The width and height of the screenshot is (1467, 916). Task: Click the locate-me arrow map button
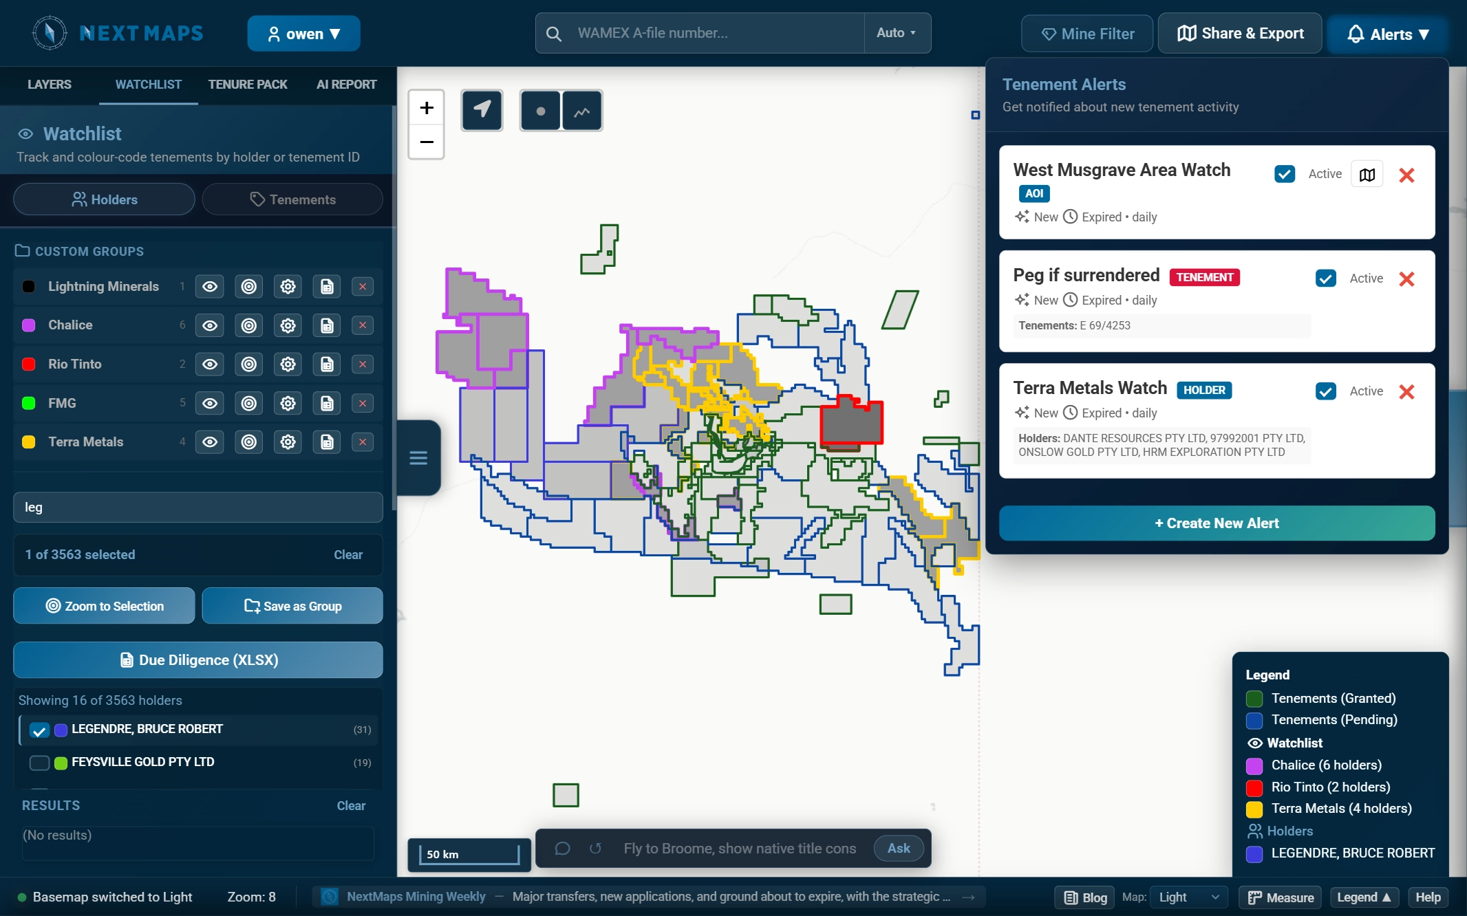click(482, 110)
